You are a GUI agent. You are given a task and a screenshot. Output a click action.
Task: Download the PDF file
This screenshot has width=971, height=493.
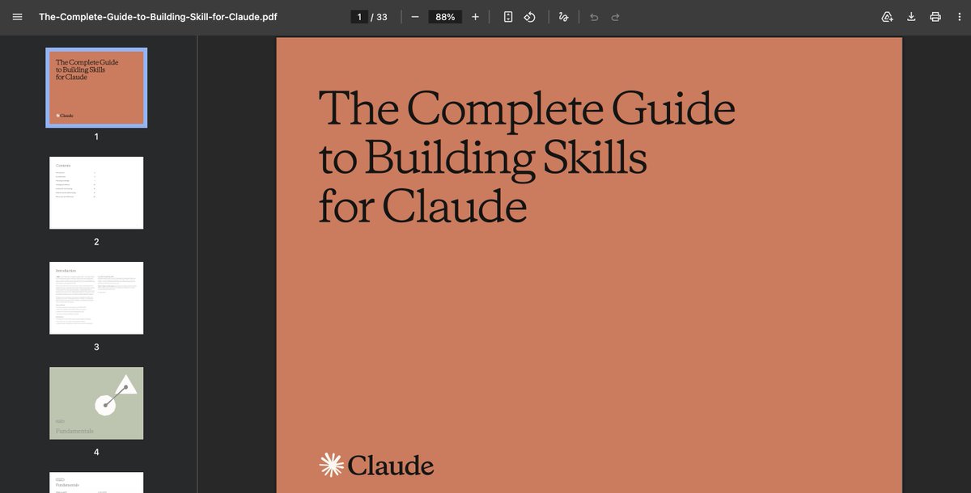[x=911, y=16]
